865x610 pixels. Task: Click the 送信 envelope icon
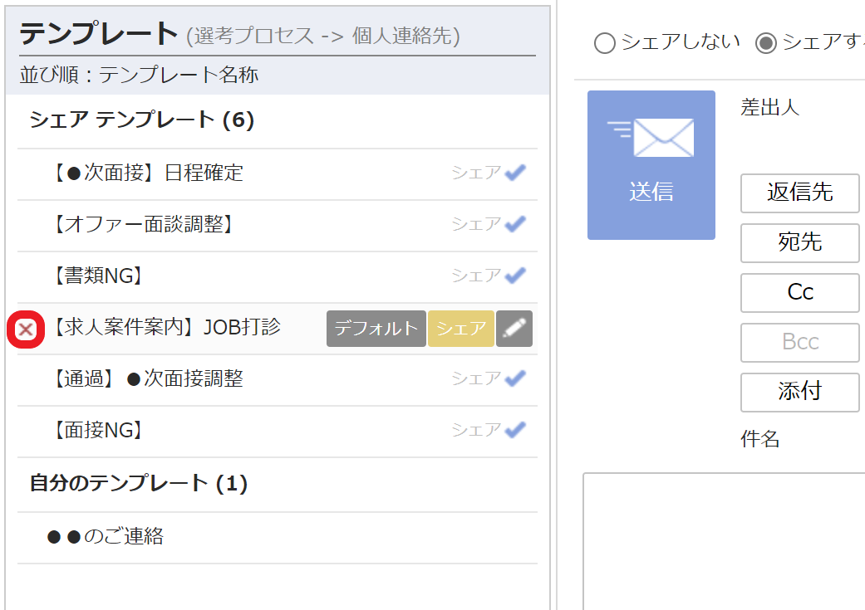651,164
